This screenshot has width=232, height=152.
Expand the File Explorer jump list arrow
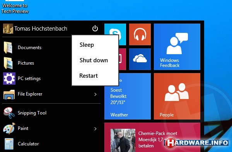96,94
